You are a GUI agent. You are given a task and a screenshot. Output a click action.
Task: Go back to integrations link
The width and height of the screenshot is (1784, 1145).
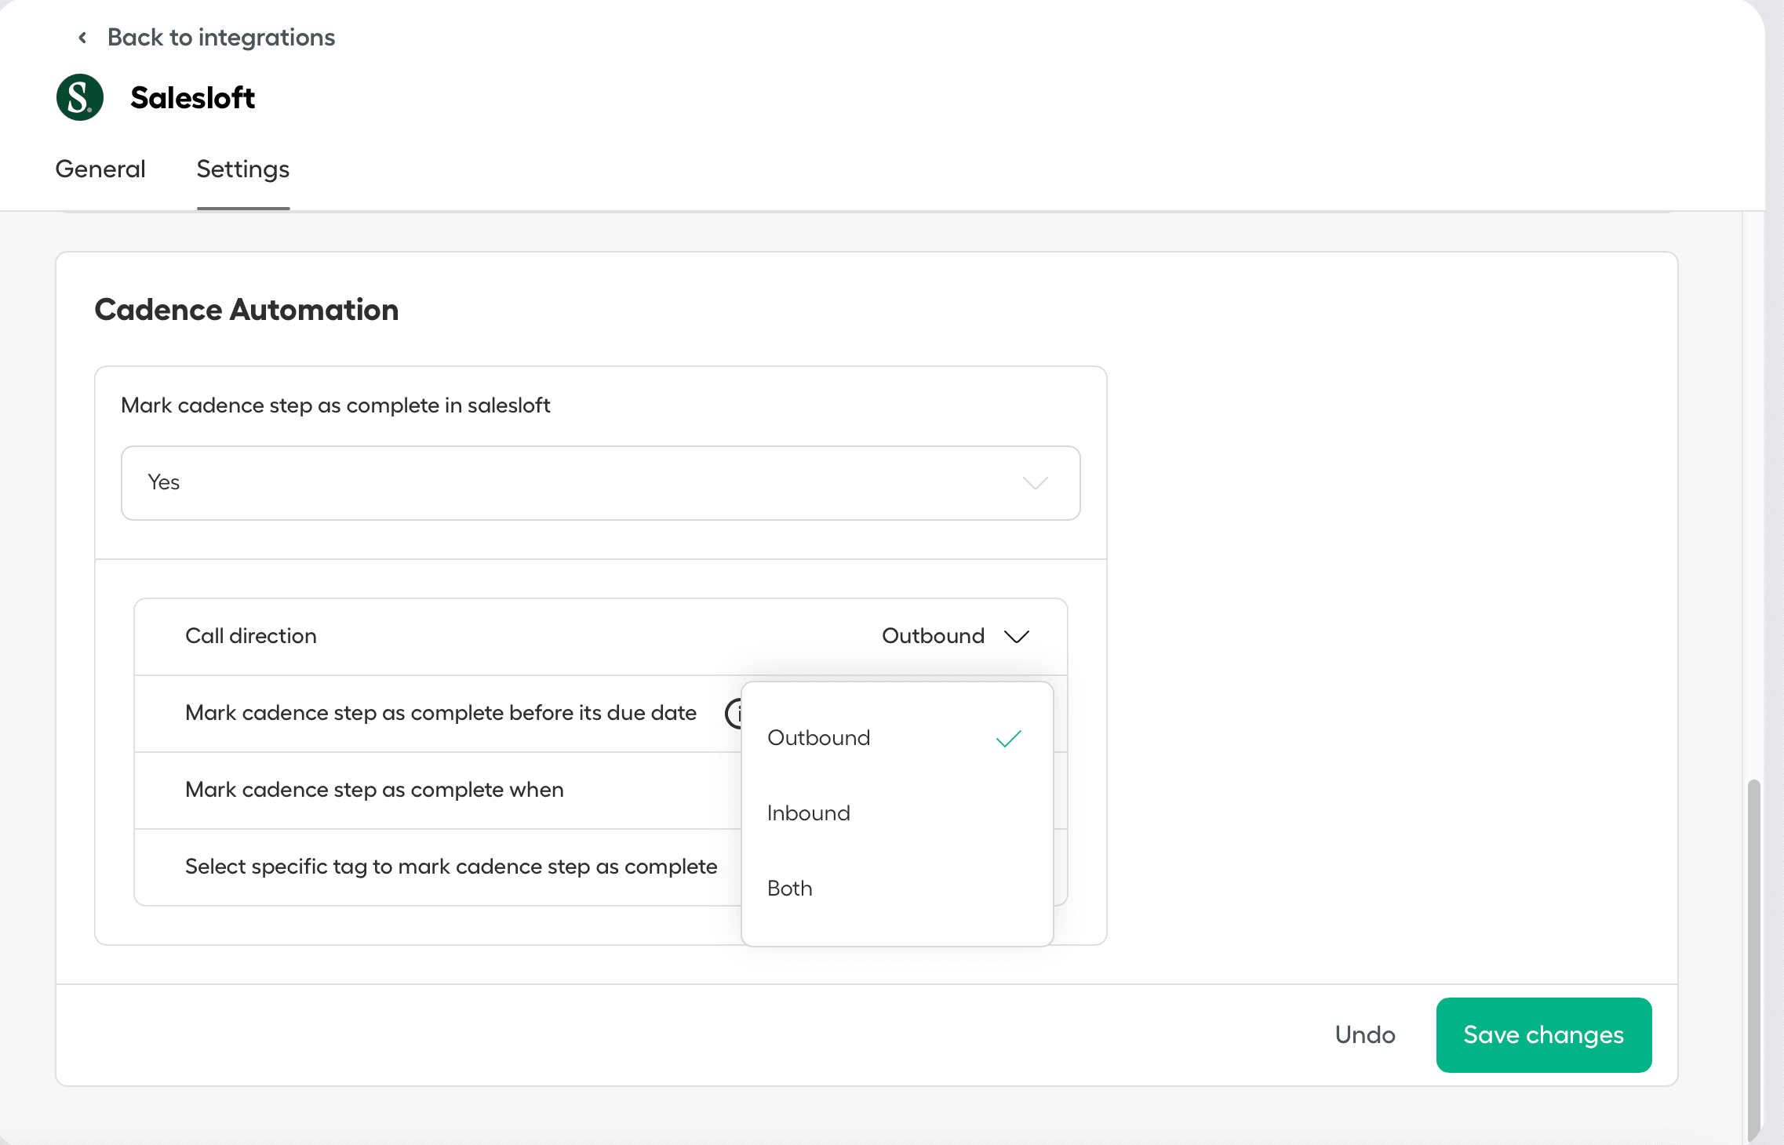click(x=220, y=38)
